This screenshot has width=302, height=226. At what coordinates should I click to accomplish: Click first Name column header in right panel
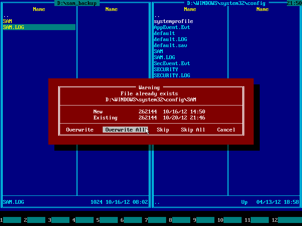pyautogui.click(x=190, y=9)
